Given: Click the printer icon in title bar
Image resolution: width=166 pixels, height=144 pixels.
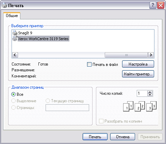Looking at the screenshot, I should click(4, 5).
